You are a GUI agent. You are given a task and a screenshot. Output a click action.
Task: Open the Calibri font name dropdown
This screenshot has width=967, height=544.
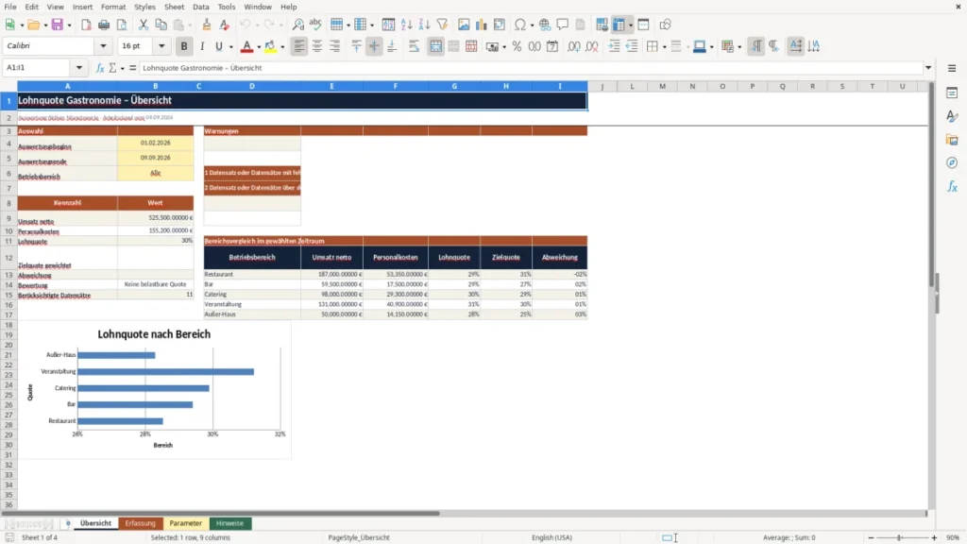(x=103, y=45)
